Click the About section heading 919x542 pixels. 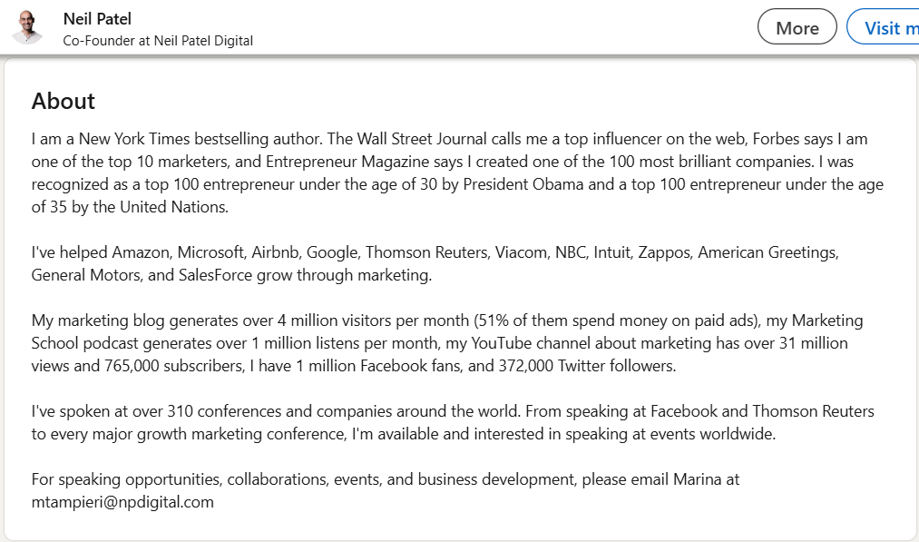64,101
